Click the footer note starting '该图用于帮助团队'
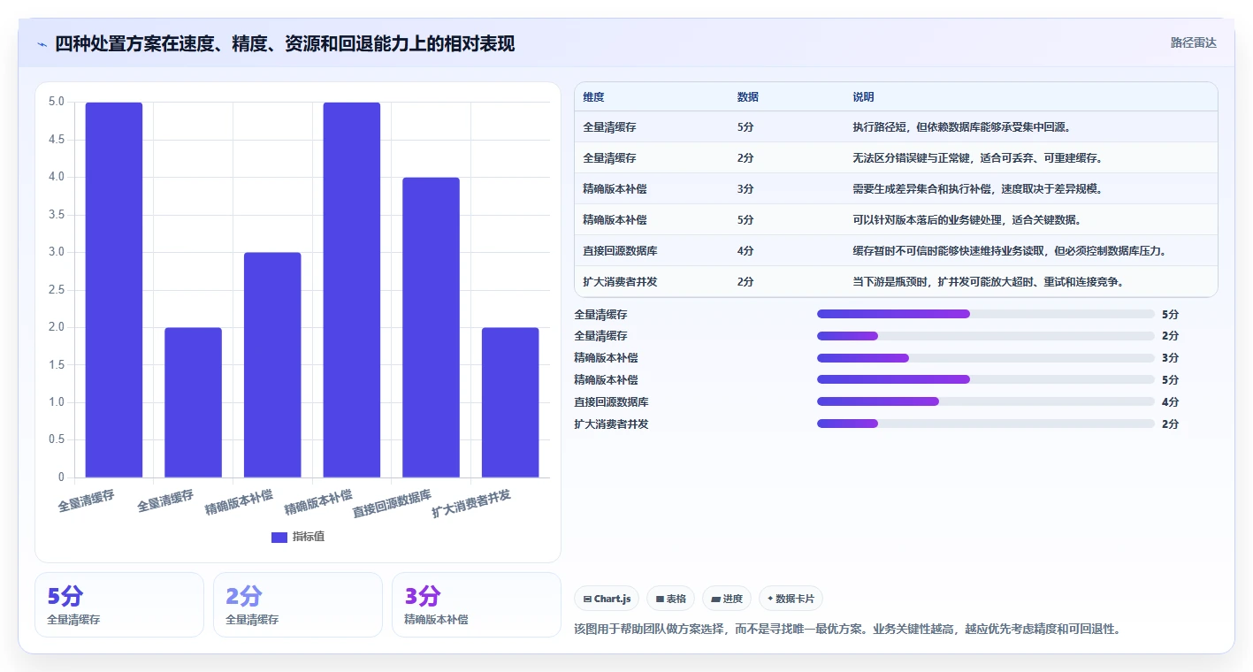The width and height of the screenshot is (1253, 672). [847, 630]
